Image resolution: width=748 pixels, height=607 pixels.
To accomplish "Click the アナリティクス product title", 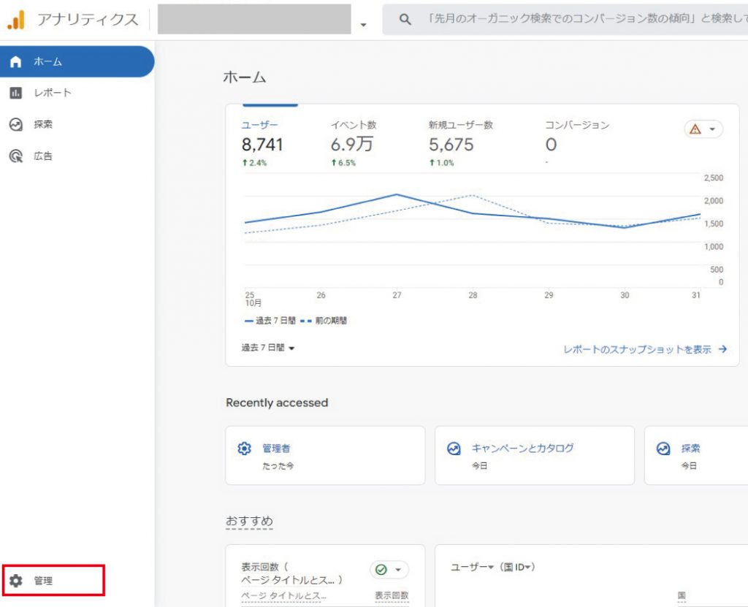I will [88, 20].
